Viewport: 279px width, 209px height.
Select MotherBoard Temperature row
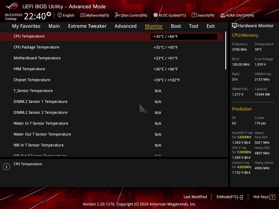pos(111,58)
